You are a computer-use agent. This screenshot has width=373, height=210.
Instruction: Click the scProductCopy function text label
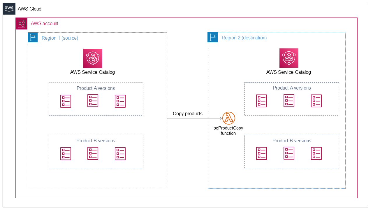point(228,131)
